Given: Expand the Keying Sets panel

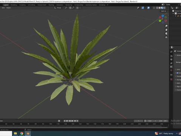Looking at the screenshot, I should pyautogui.click(x=178, y=80).
